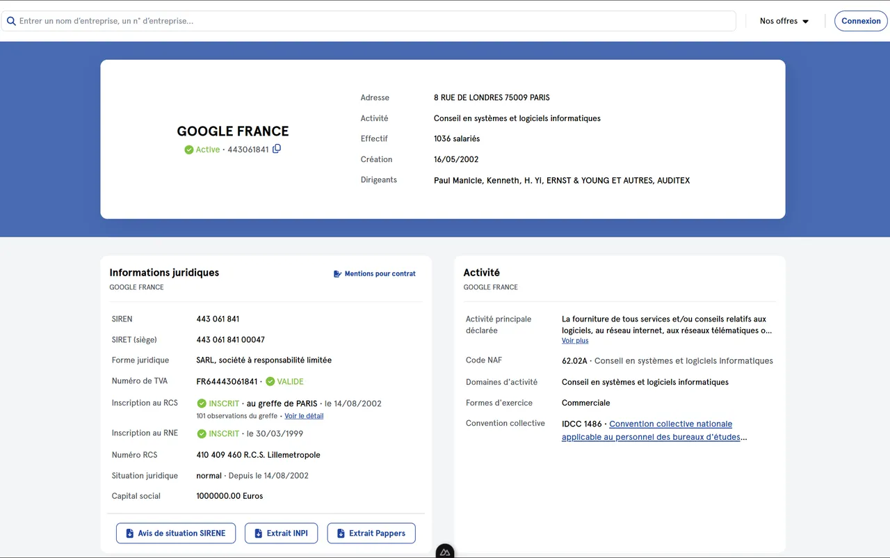This screenshot has height=558, width=890.
Task: Open the Nos offres dropdown
Action: click(784, 21)
